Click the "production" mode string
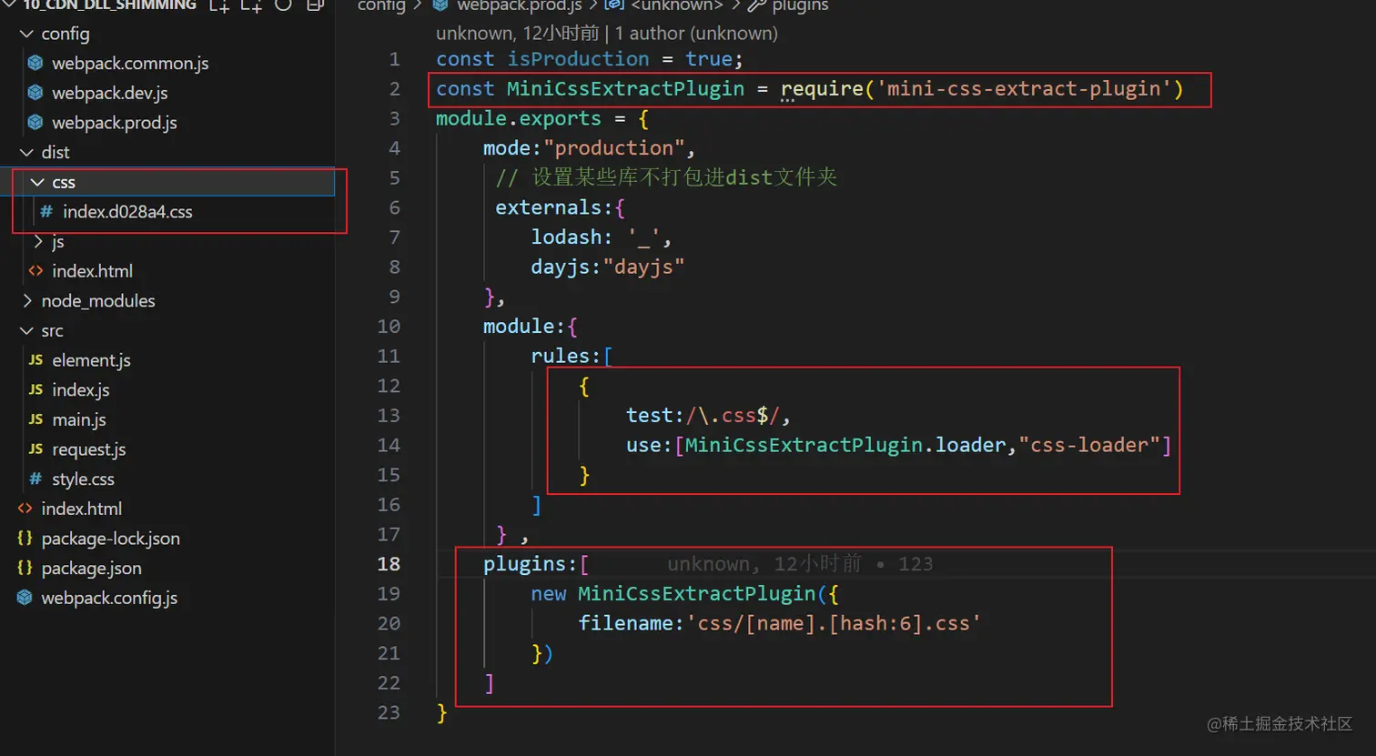This screenshot has height=756, width=1376. [613, 147]
